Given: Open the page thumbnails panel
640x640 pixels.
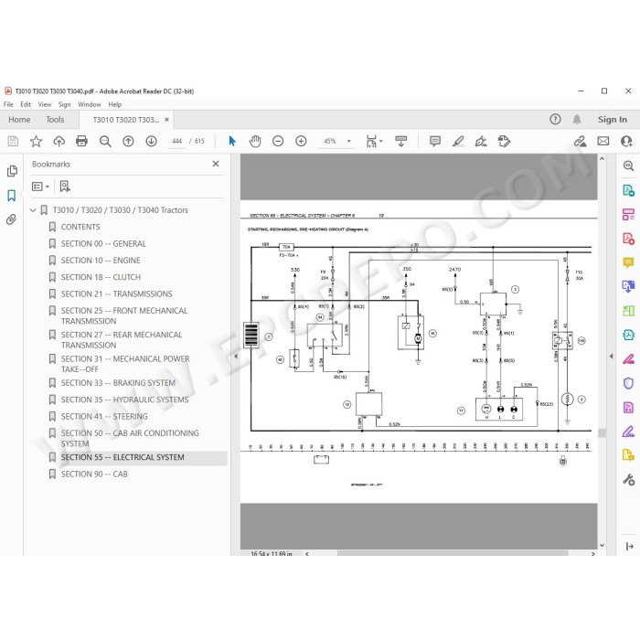Looking at the screenshot, I should pos(12,171).
